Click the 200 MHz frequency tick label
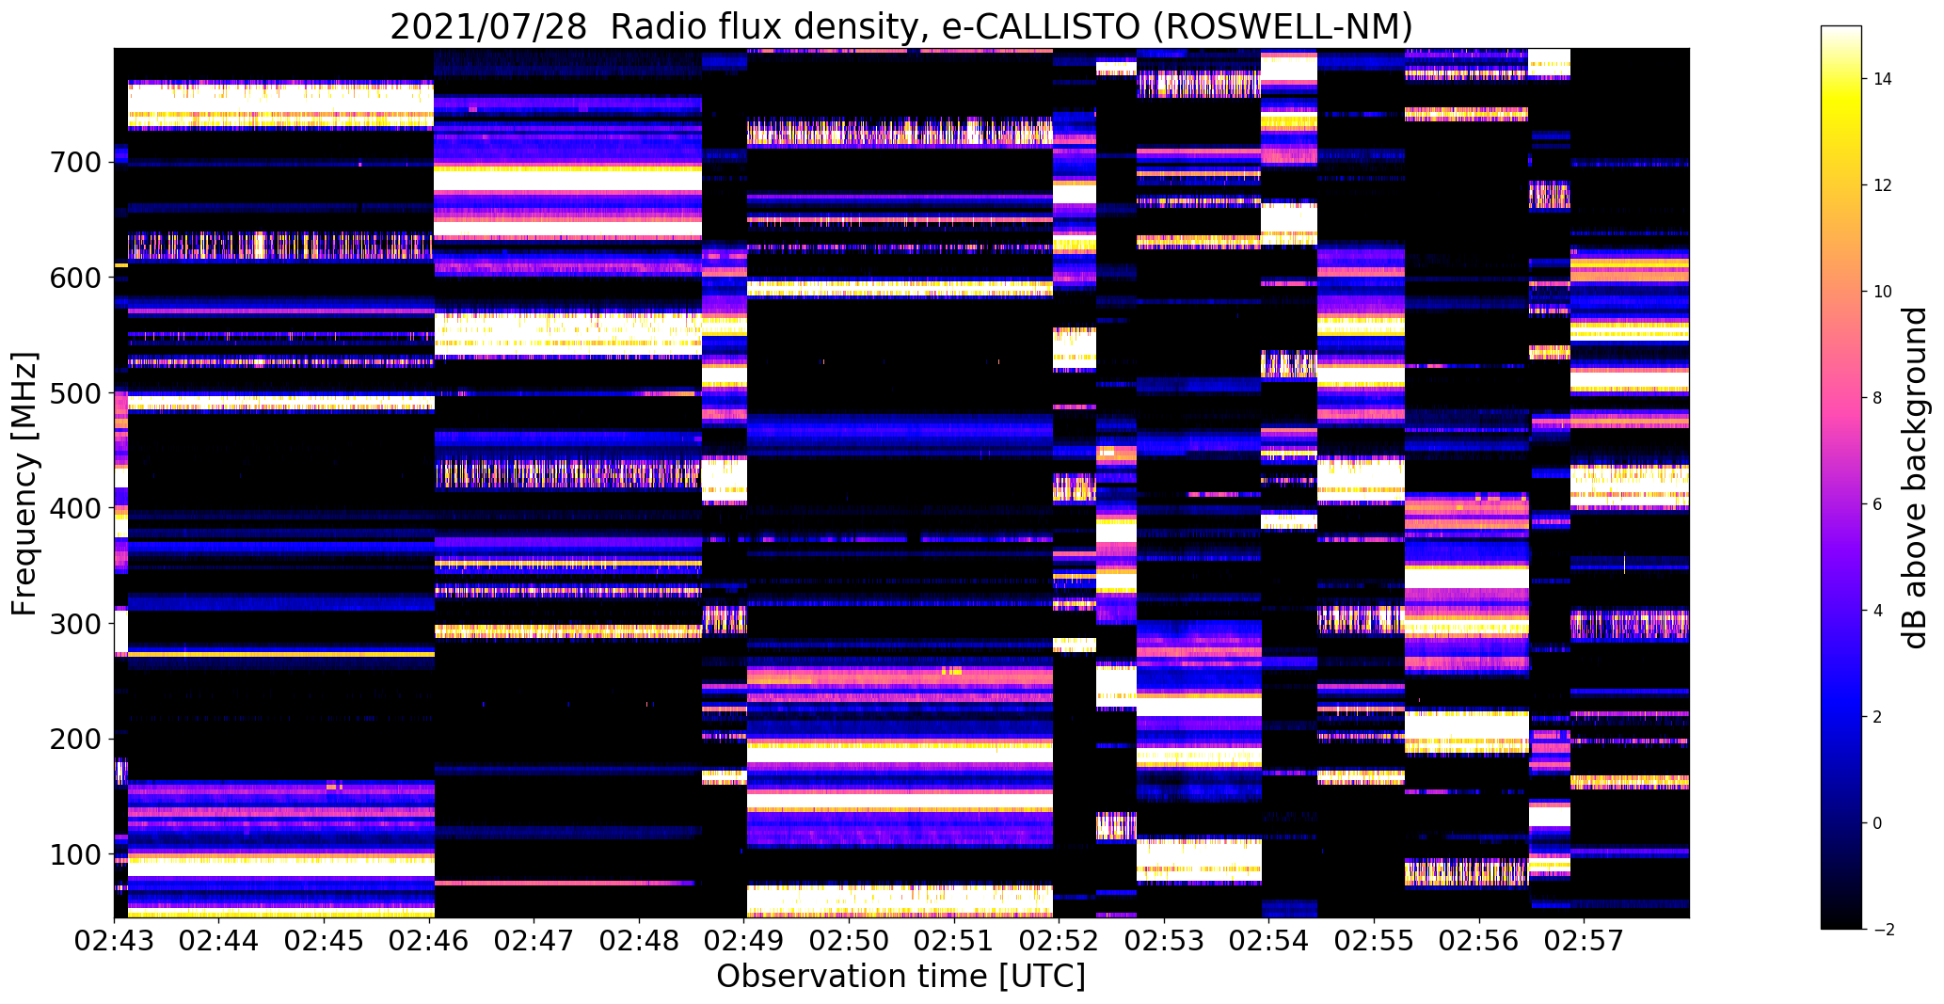1944x1004 pixels. 74,740
